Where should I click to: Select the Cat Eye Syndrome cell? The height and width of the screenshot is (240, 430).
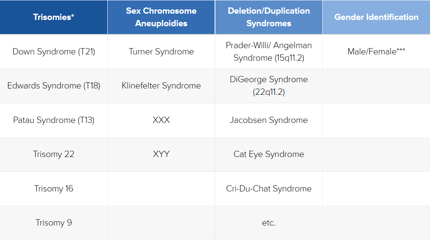pyautogui.click(x=269, y=154)
